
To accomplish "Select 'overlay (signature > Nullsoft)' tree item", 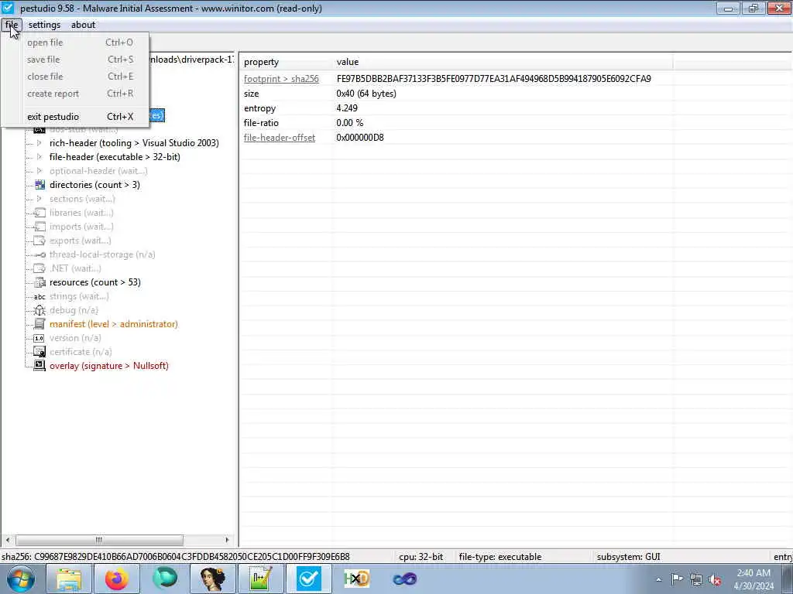I will (109, 366).
